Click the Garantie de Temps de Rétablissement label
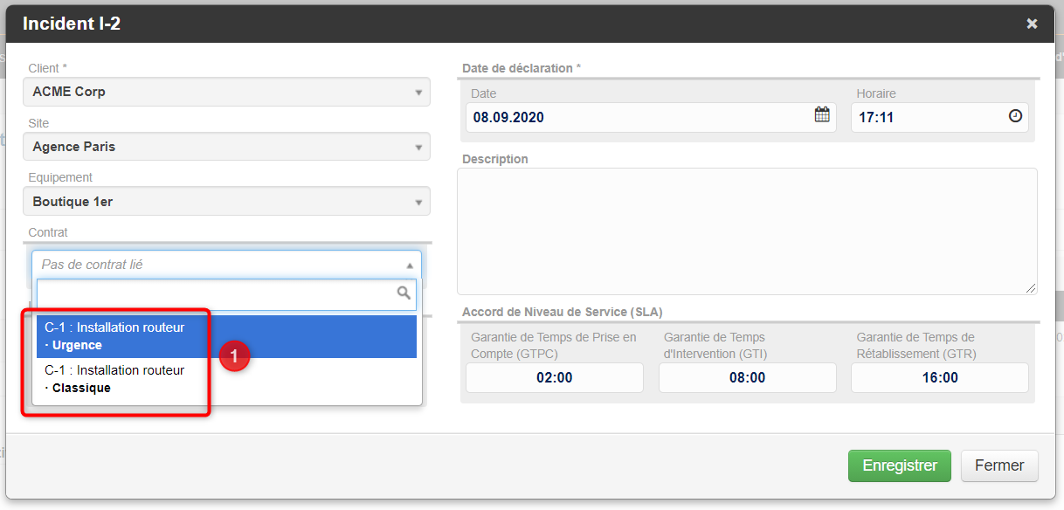Screen dimensions: 1064x510 916,346
